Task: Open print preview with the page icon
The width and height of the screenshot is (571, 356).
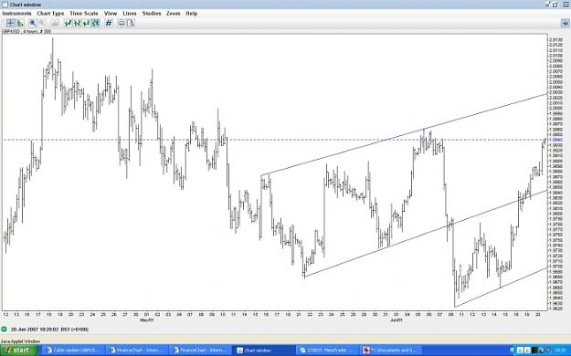Action: point(131,24)
